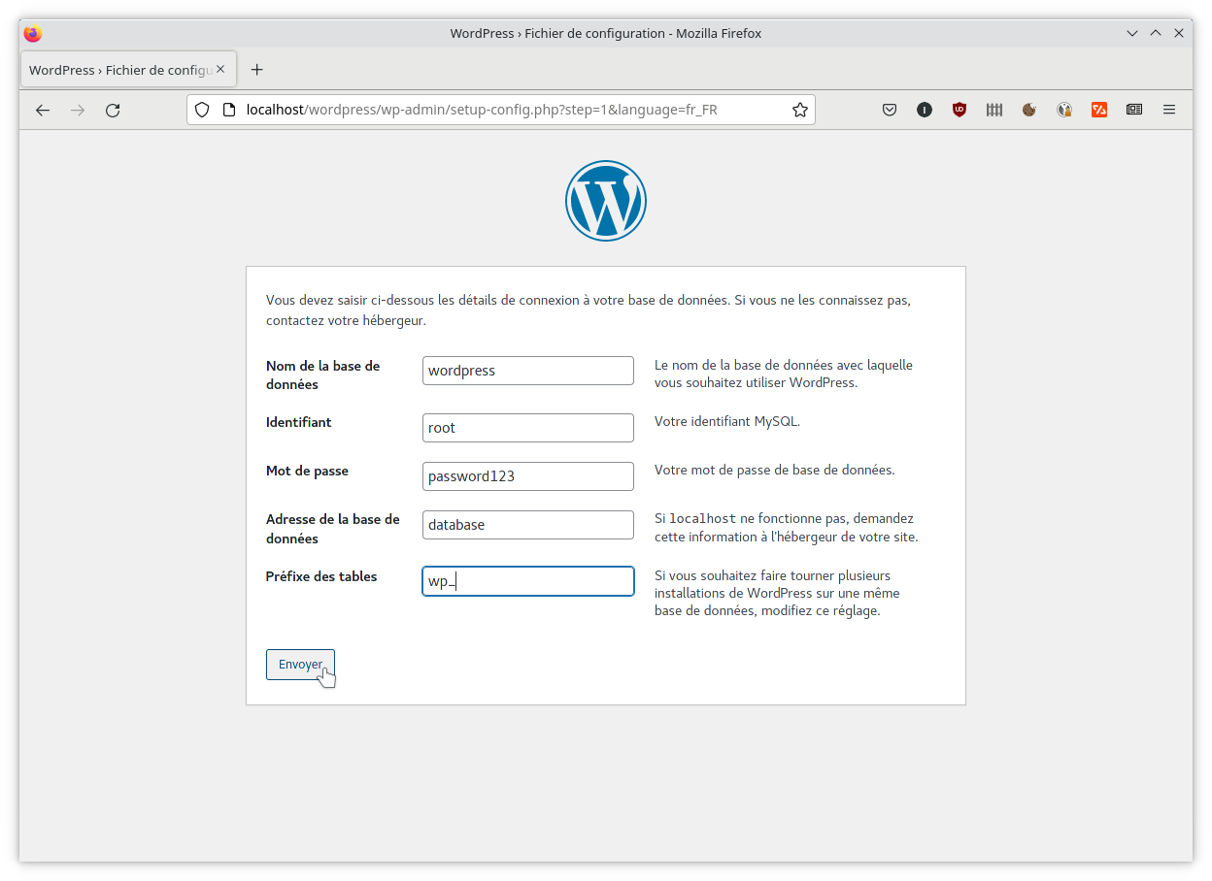The width and height of the screenshot is (1212, 881).
Task: Click the page reload button
Action: point(112,110)
